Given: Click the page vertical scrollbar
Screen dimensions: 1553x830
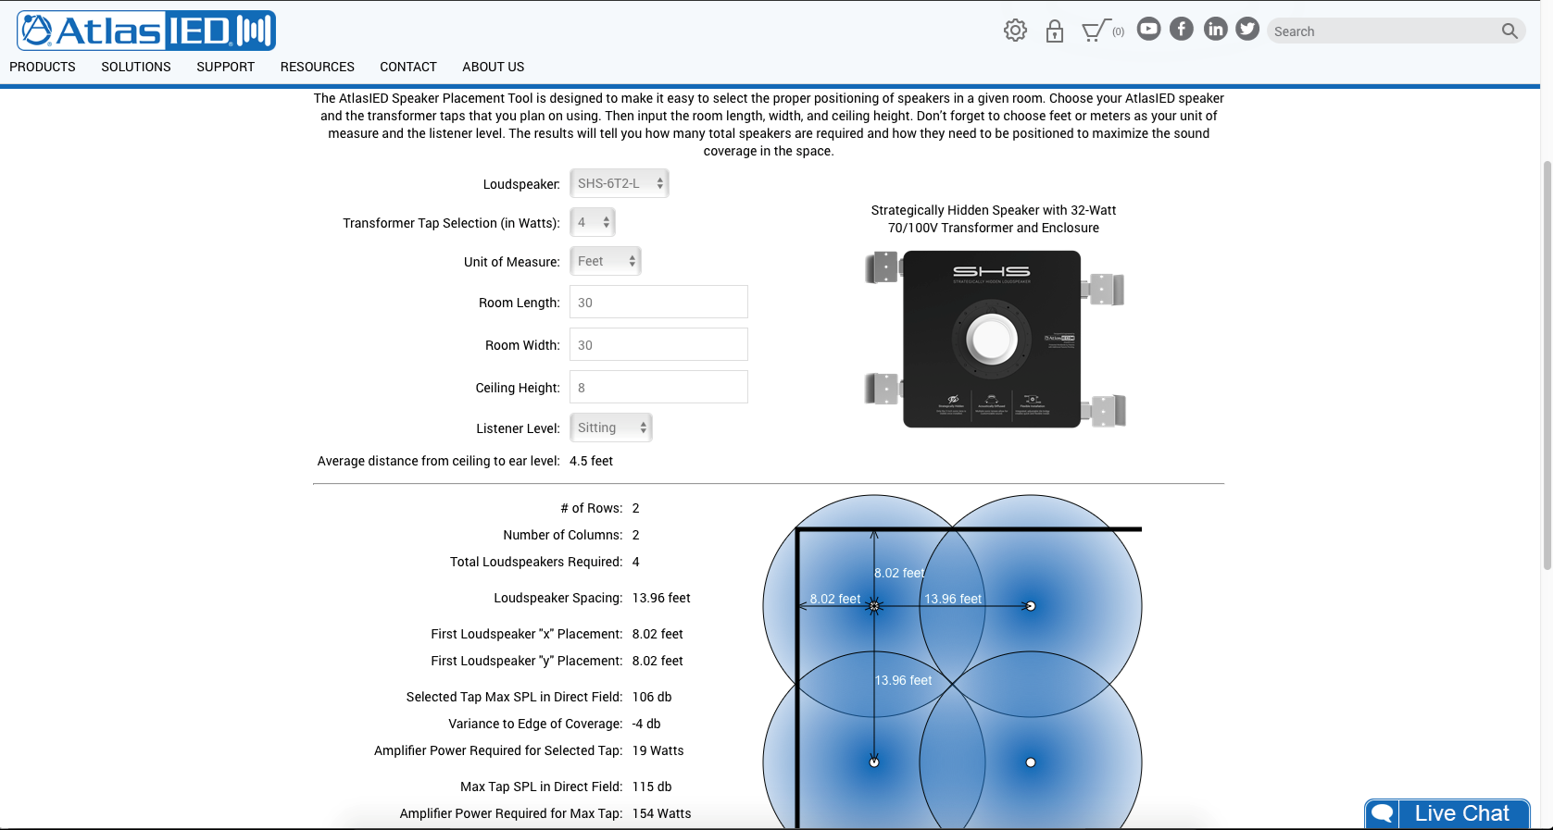Looking at the screenshot, I should (1547, 365).
